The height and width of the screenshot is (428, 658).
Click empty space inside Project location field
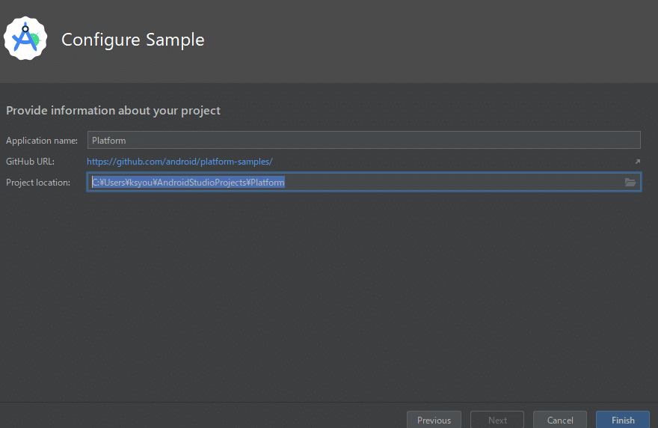[453, 183]
